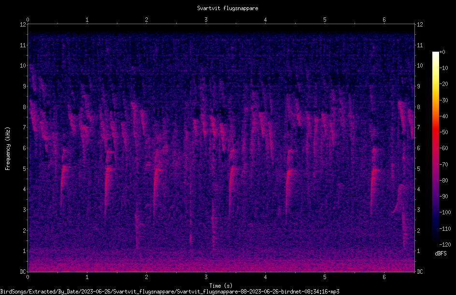
Task: Click the '-20' color scale label
Action: pos(443,84)
